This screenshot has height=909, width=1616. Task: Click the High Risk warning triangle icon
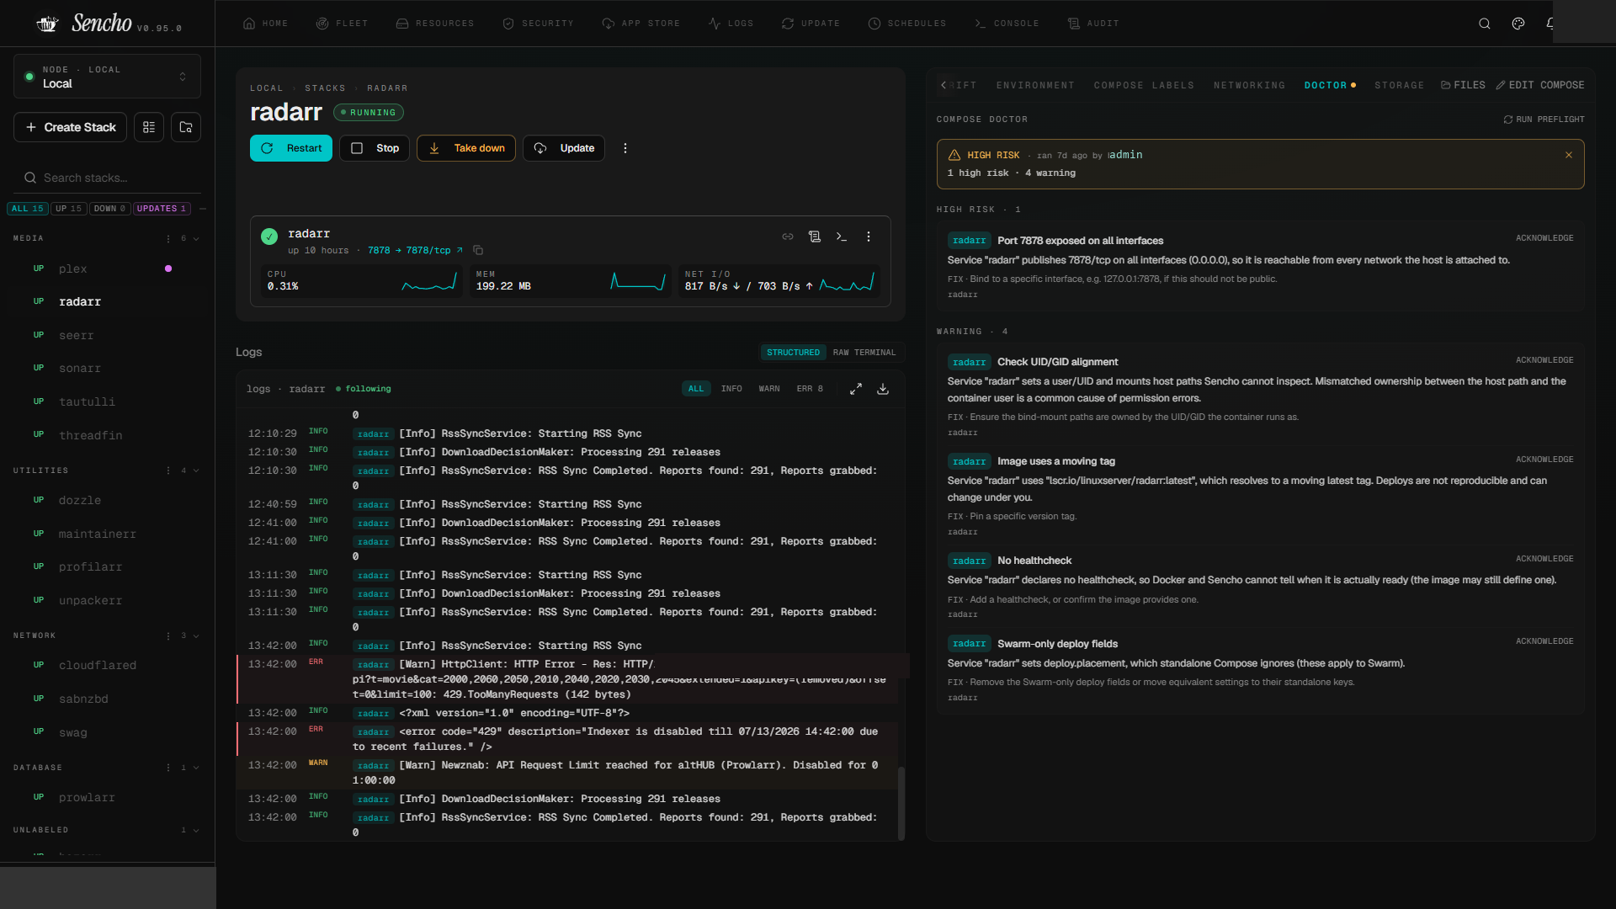[x=954, y=155]
